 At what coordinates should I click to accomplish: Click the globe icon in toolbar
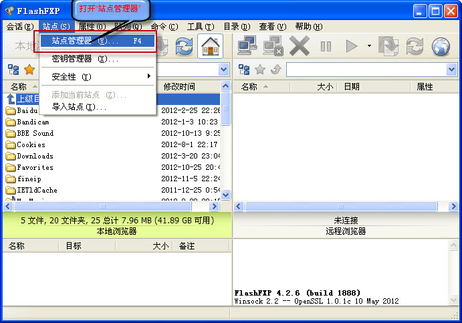coord(440,45)
